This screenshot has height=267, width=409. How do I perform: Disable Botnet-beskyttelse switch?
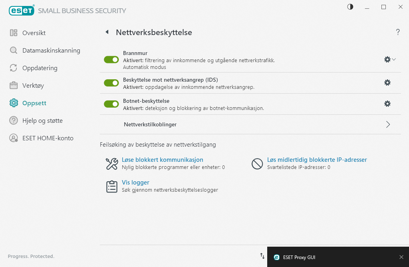(111, 104)
